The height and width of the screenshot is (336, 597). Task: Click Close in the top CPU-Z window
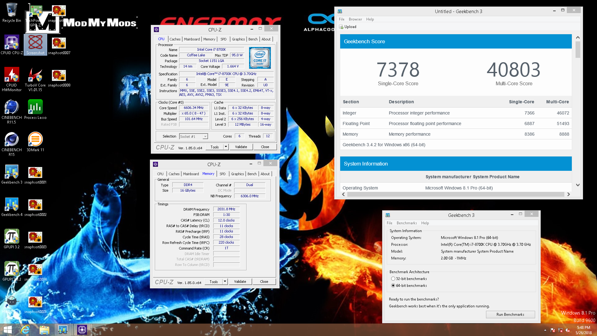[x=265, y=147]
